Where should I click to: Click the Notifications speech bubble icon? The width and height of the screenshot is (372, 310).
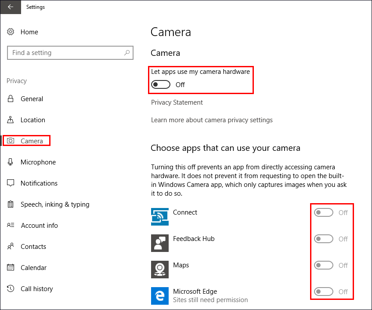coord(11,183)
